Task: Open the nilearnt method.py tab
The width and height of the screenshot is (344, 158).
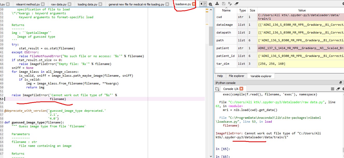Action: pyautogui.click(x=27, y=4)
